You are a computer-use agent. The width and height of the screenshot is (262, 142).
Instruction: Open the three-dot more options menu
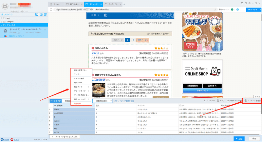tap(243, 10)
